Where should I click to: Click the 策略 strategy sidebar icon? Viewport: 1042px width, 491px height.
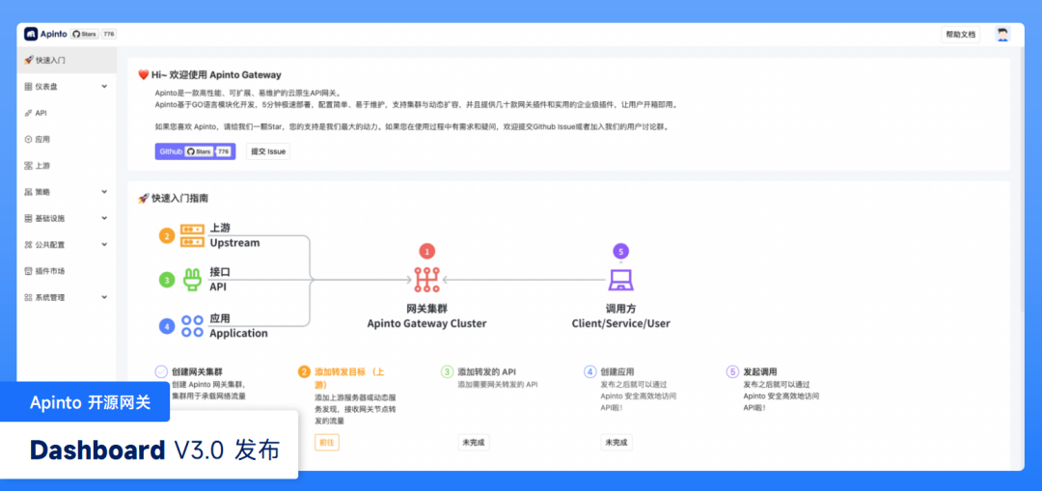point(28,192)
